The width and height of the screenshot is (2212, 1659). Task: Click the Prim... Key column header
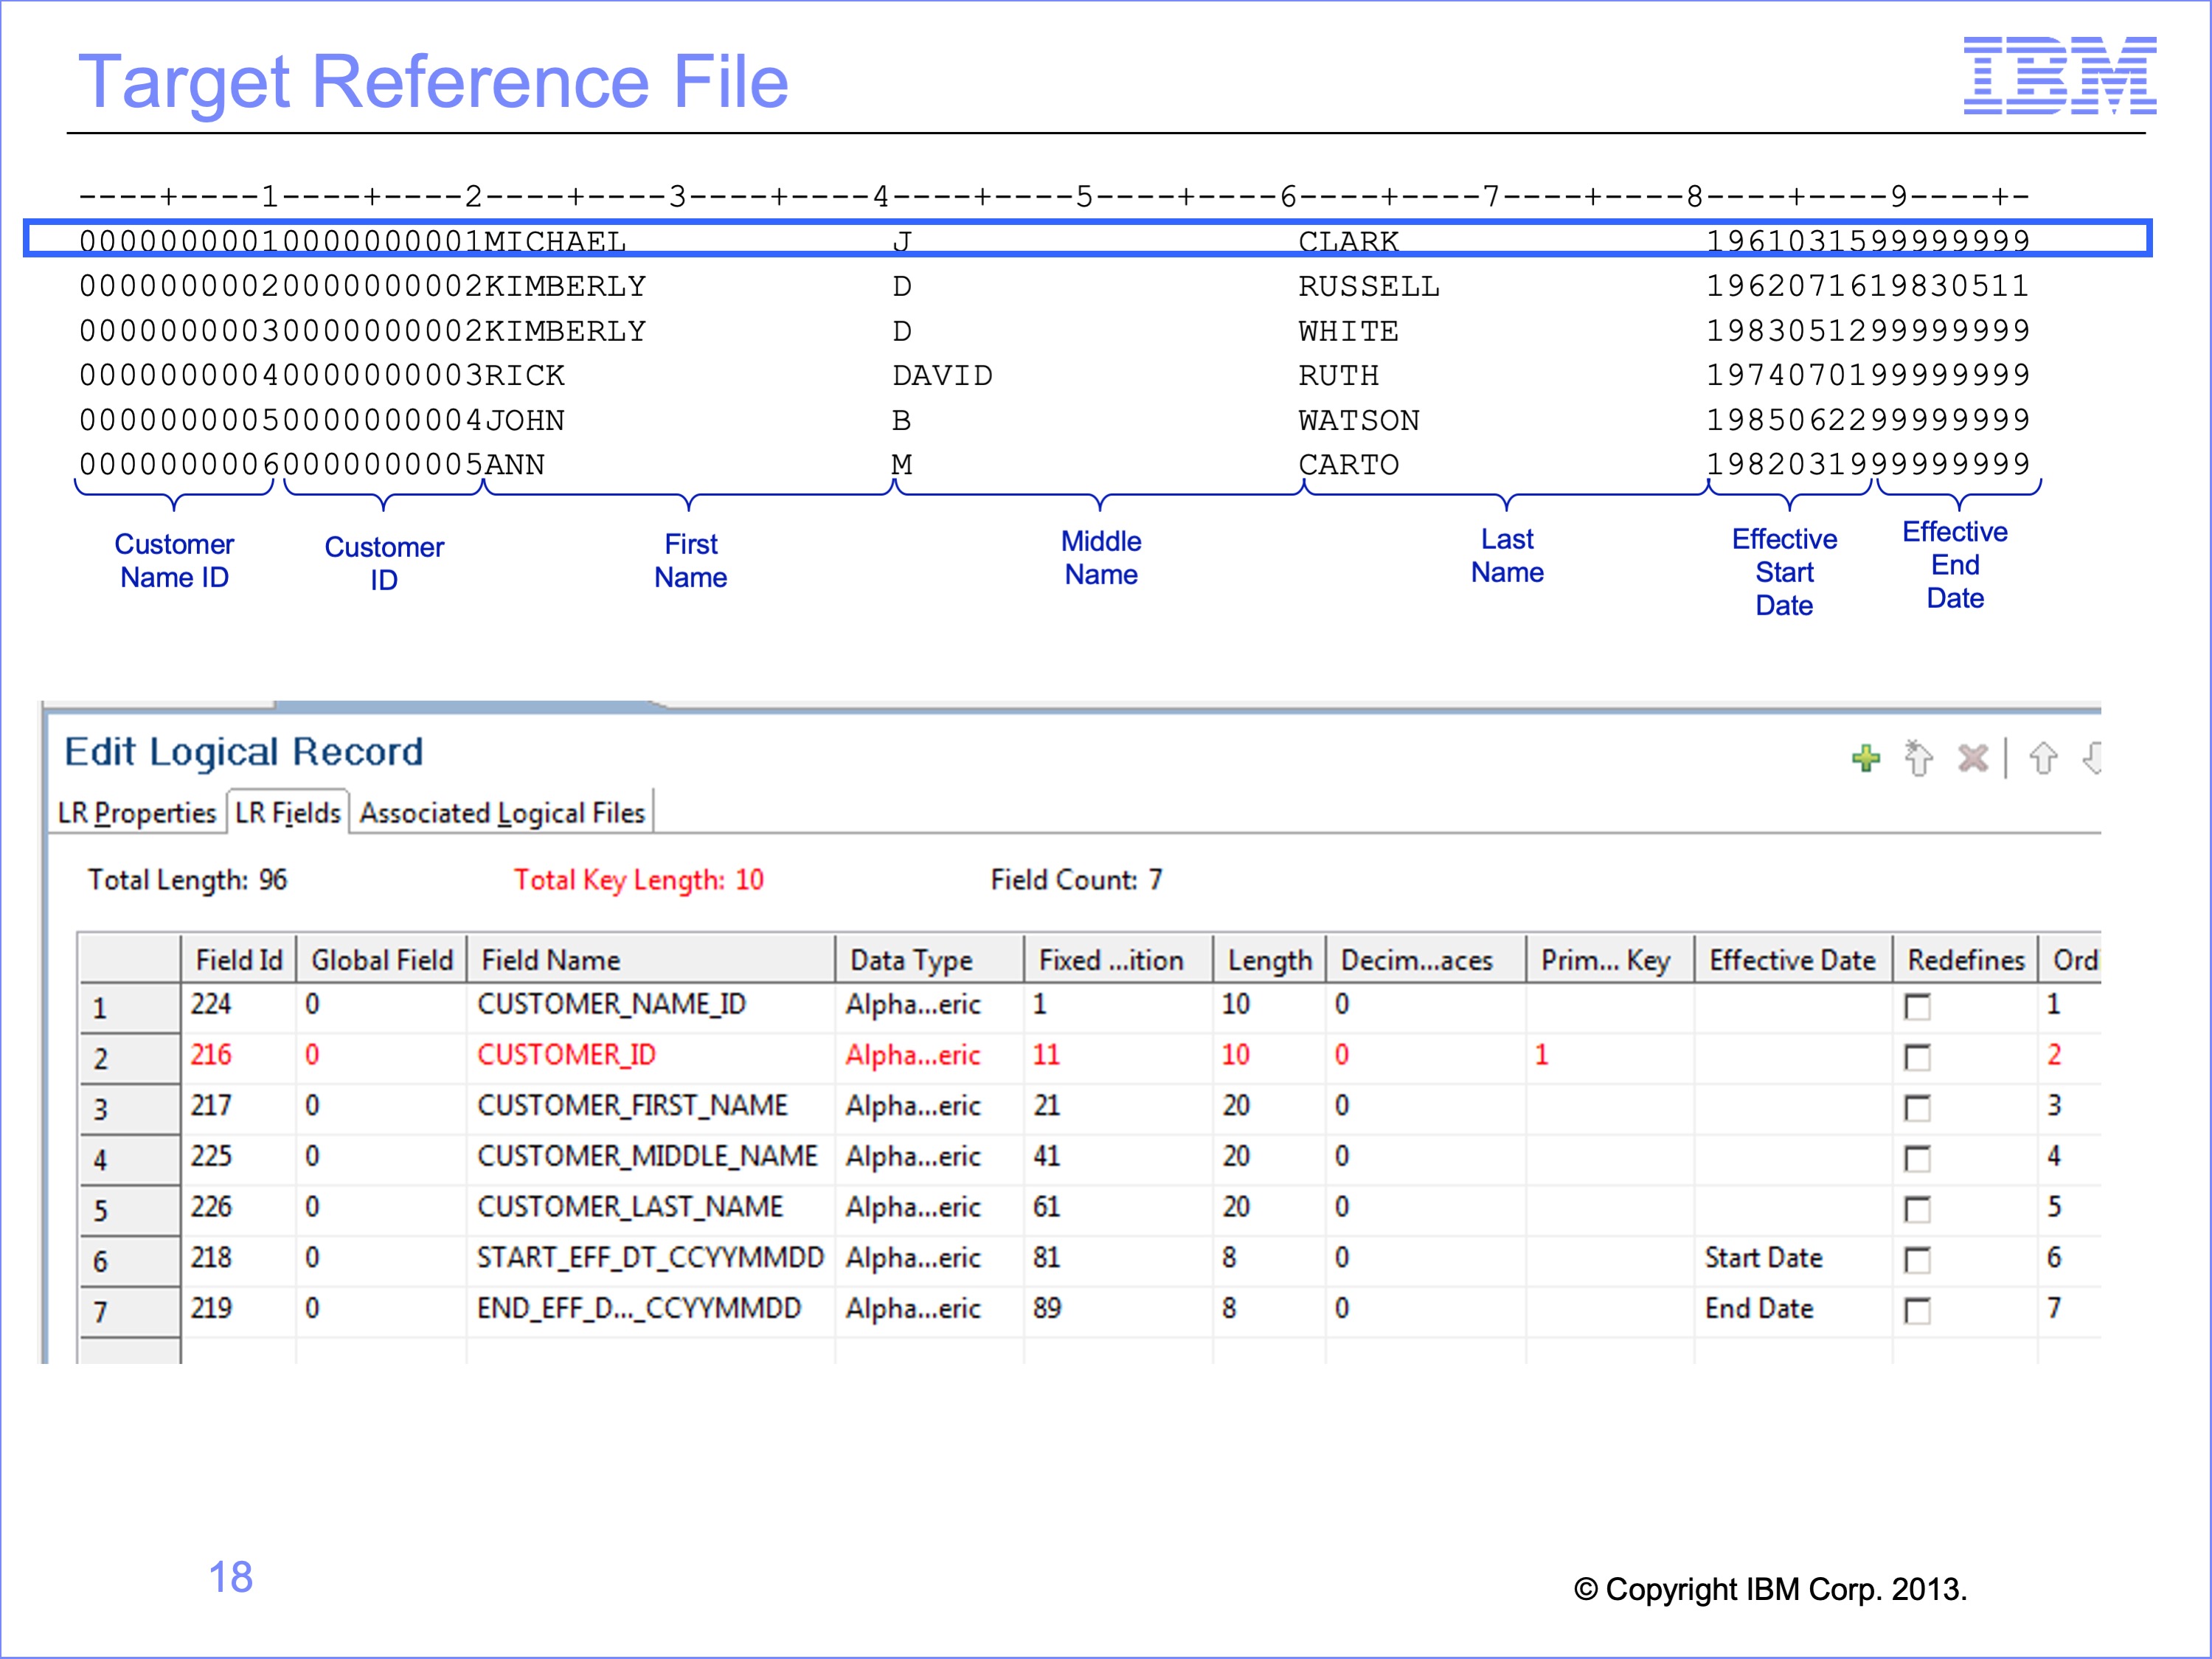[x=1610, y=960]
